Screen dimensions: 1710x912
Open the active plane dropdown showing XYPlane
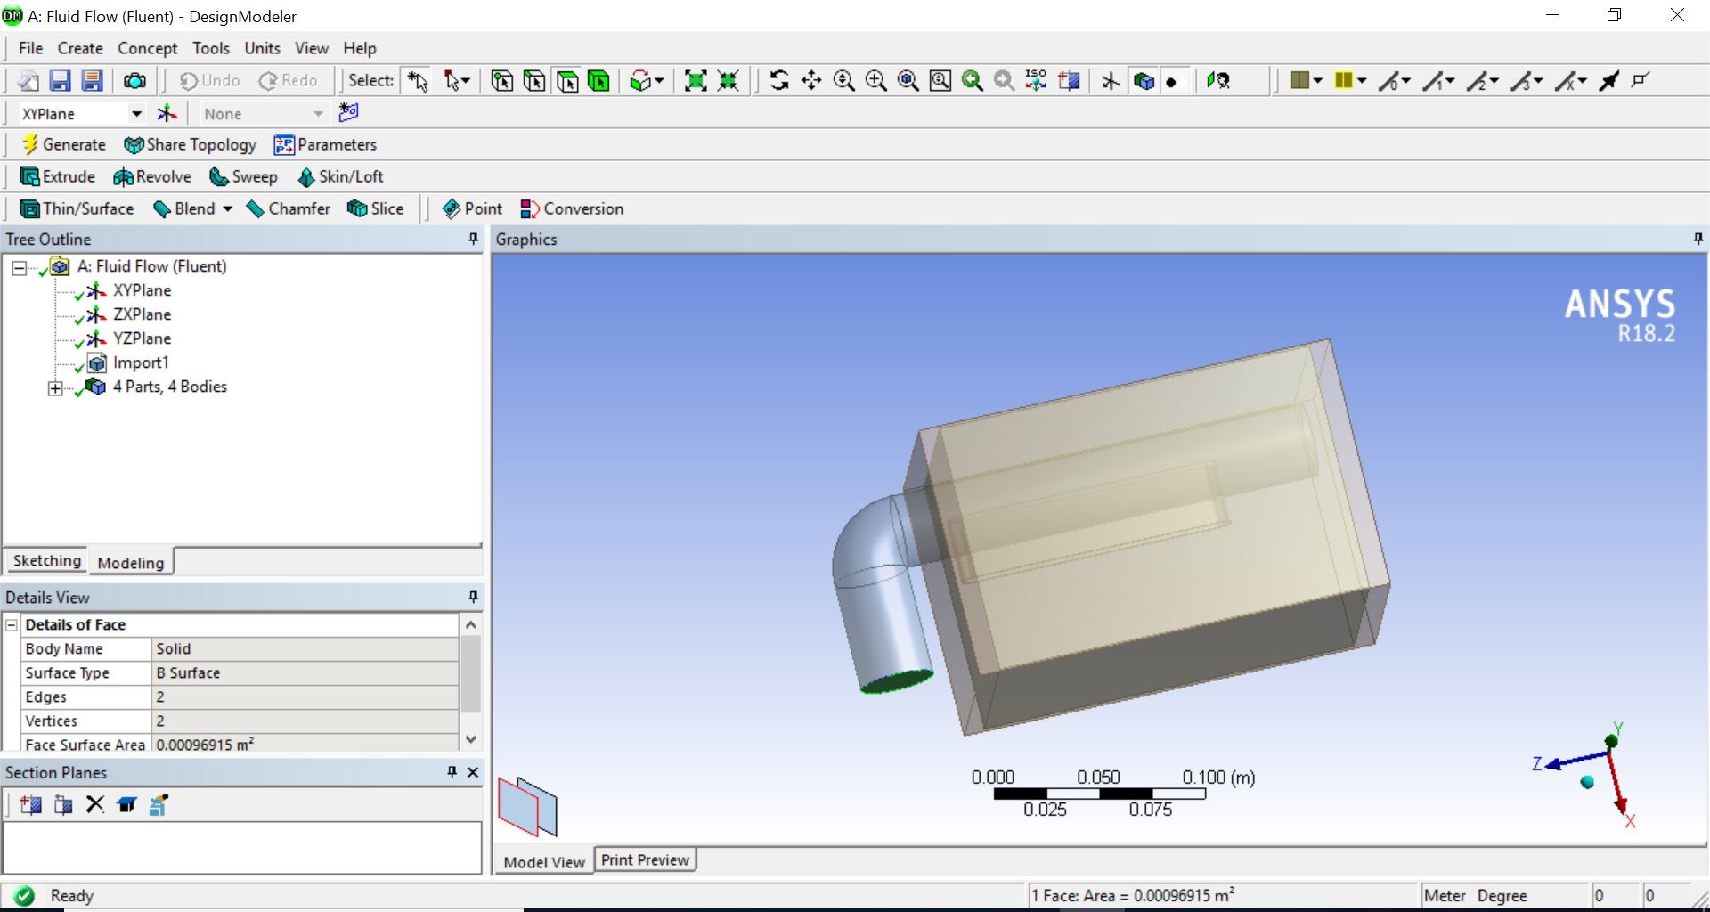135,113
